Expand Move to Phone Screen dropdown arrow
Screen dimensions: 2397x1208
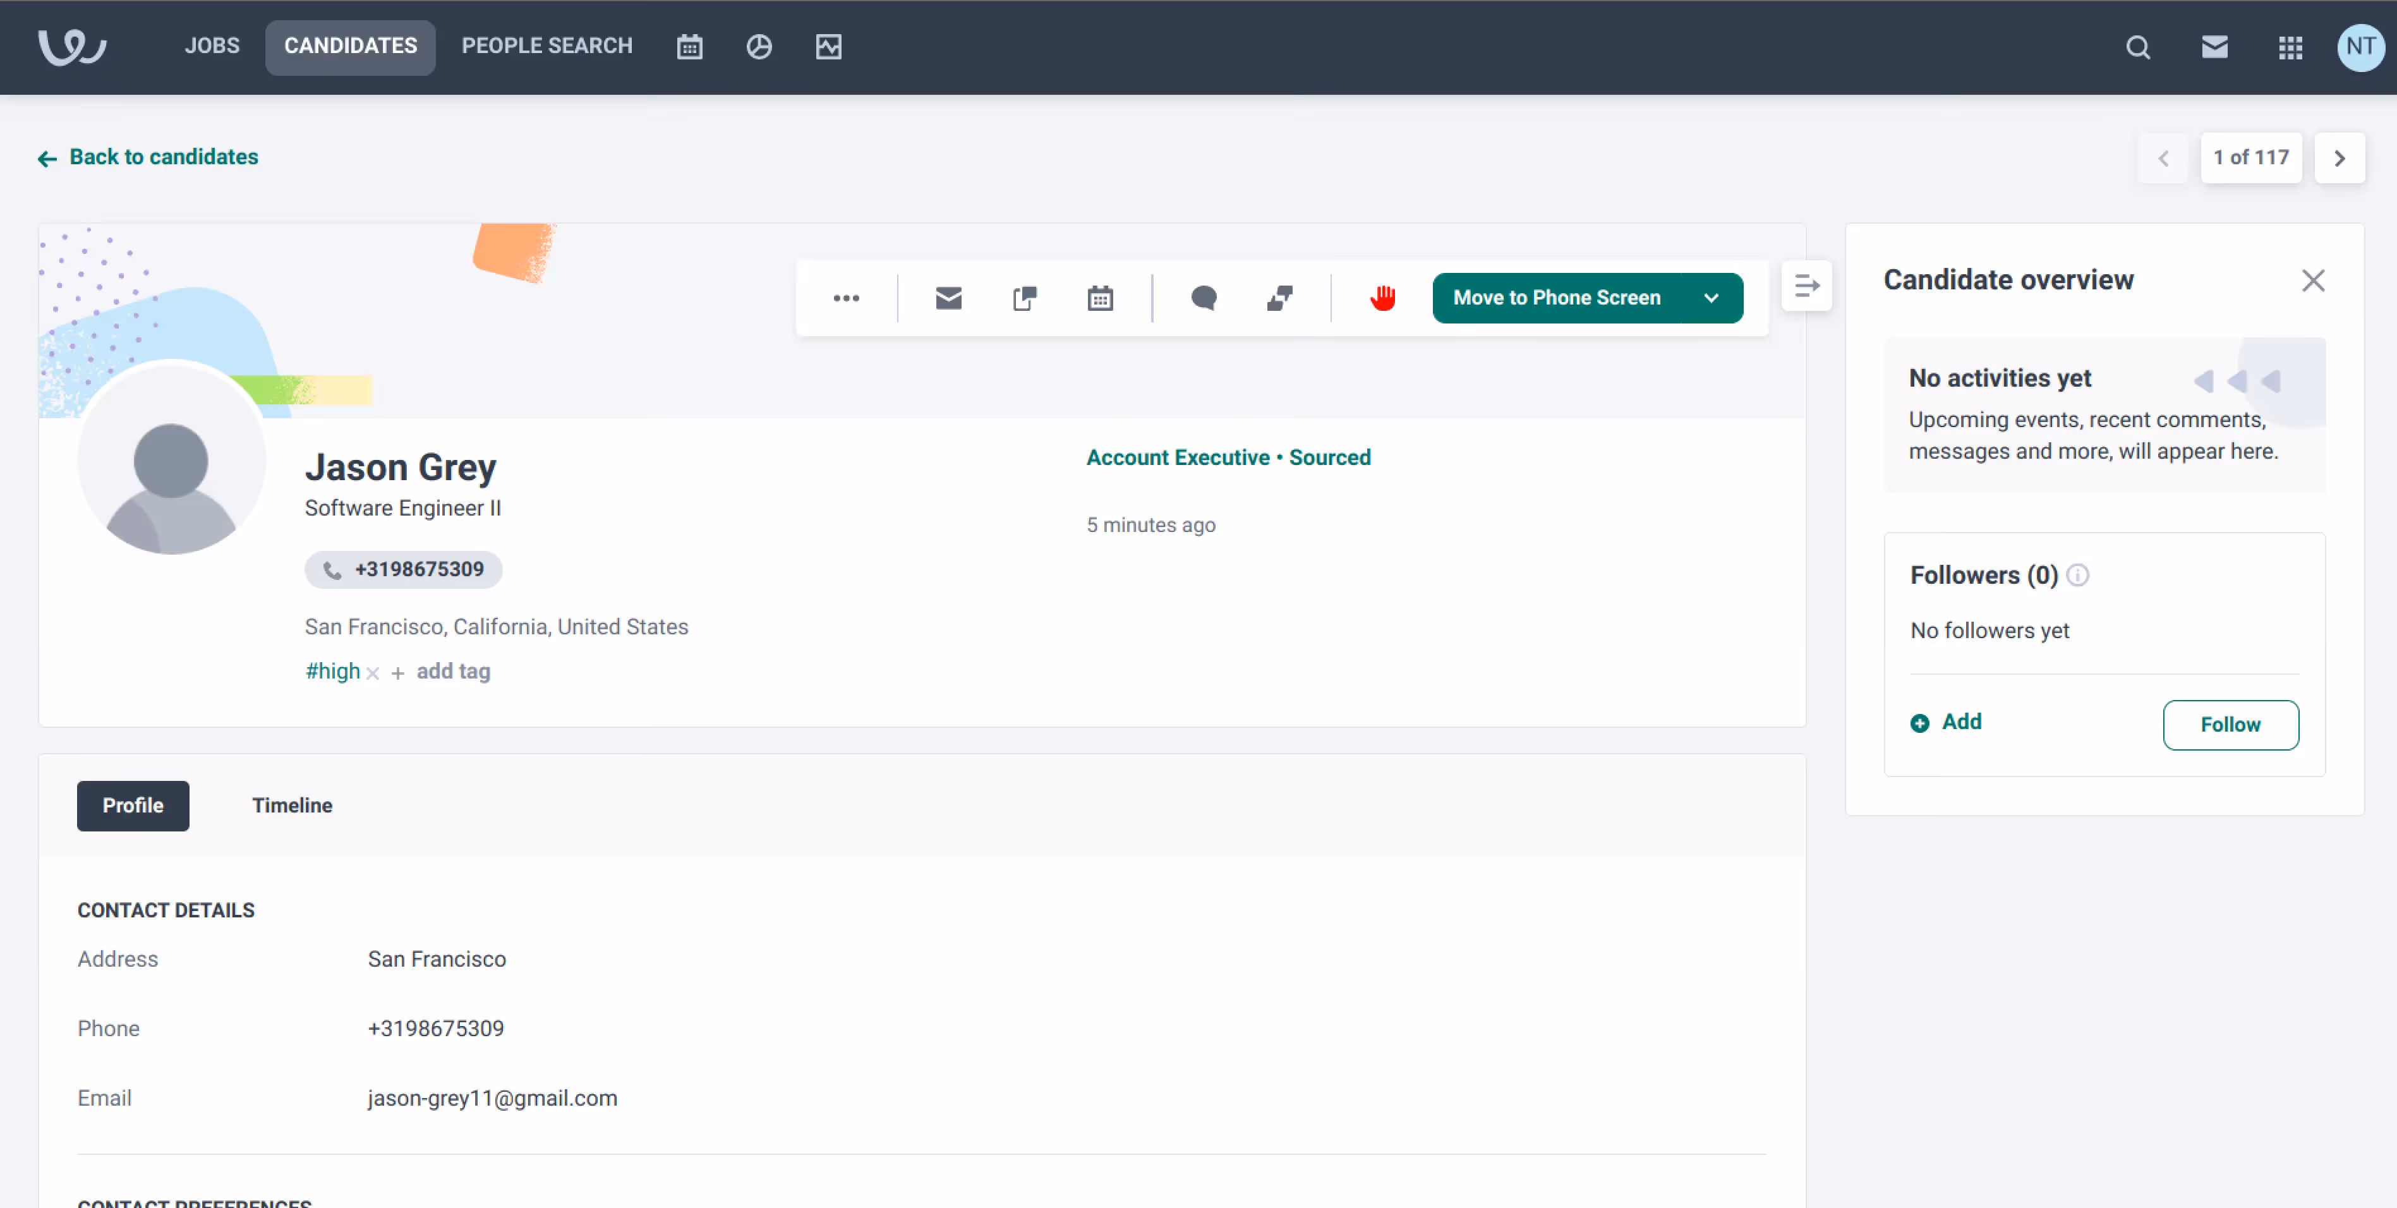(1712, 298)
